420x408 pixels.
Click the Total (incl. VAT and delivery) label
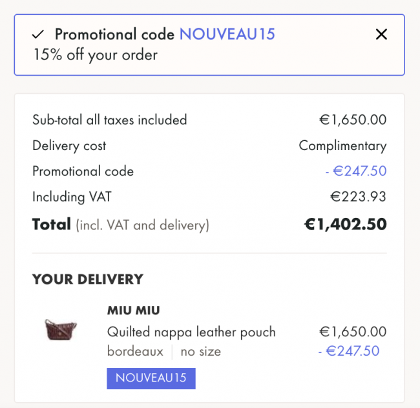[120, 225]
